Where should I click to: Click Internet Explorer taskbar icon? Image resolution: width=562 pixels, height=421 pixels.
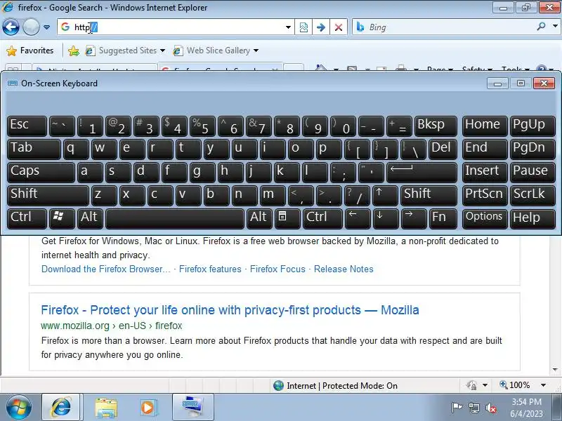click(61, 408)
